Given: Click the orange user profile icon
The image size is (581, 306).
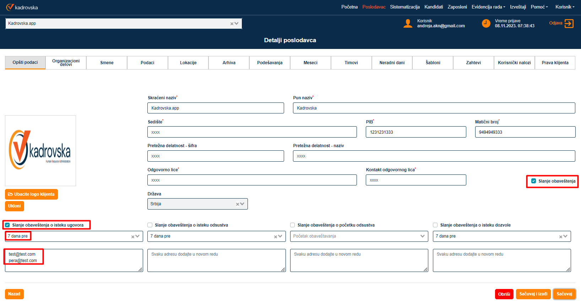Looking at the screenshot, I should click(x=408, y=23).
